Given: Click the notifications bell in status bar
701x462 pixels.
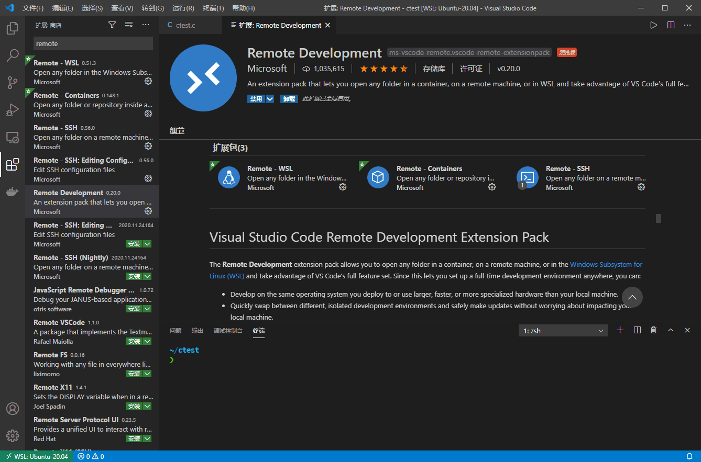Looking at the screenshot, I should coord(689,456).
